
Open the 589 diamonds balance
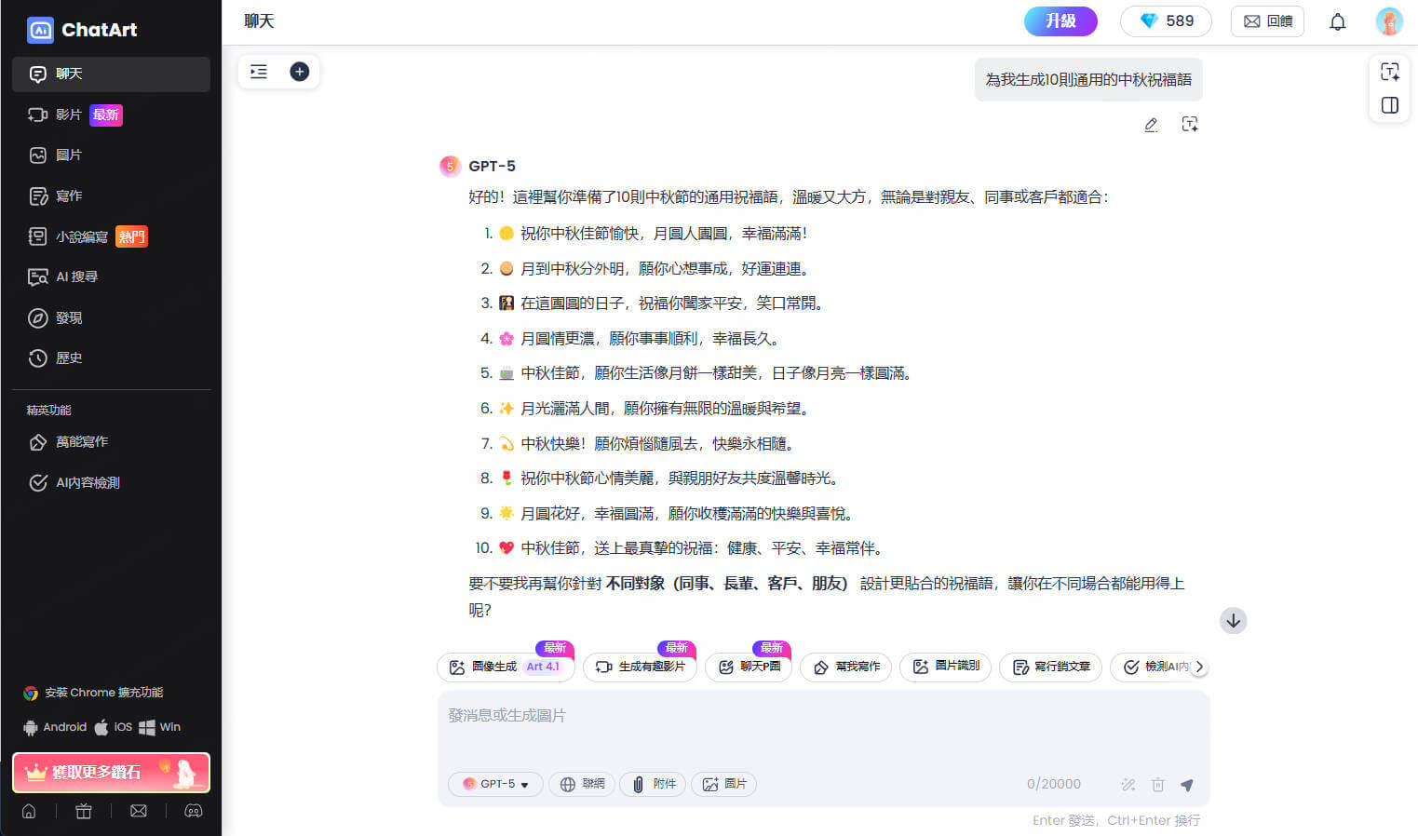point(1166,21)
